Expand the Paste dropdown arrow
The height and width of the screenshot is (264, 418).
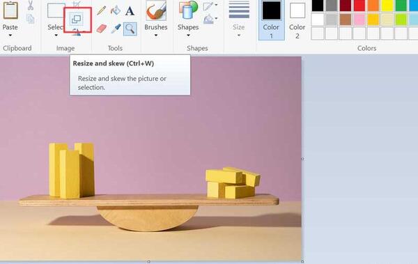pos(10,36)
